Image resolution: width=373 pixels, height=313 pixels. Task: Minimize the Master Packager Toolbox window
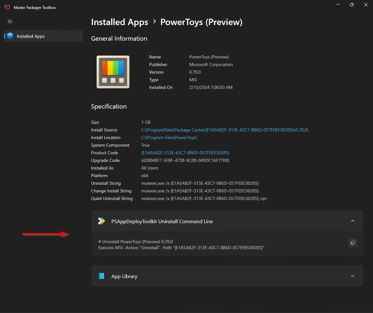[338, 5]
